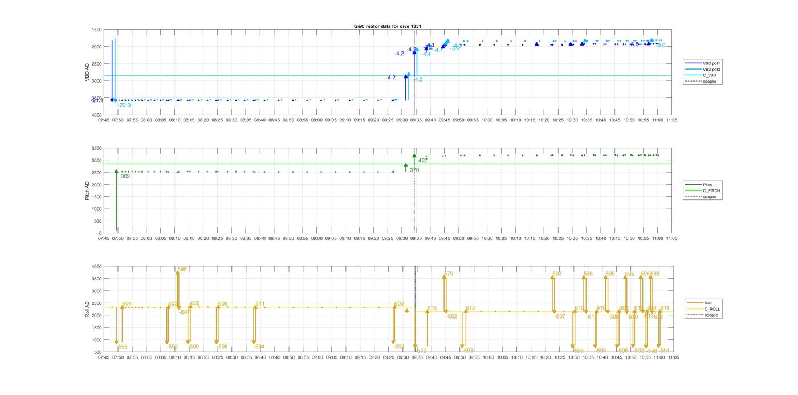798x395 pixels.
Task: Click the "Pitch AD" y-axis label
Action: coord(88,190)
